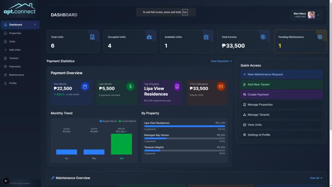This screenshot has width=332, height=187.
Task: Click the Manage Properties building icon
Action: (x=244, y=105)
